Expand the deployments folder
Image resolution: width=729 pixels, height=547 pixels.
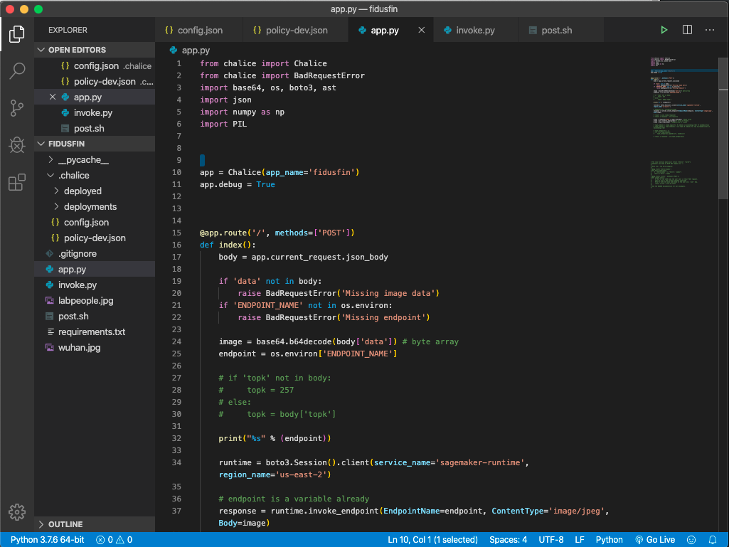[90, 207]
